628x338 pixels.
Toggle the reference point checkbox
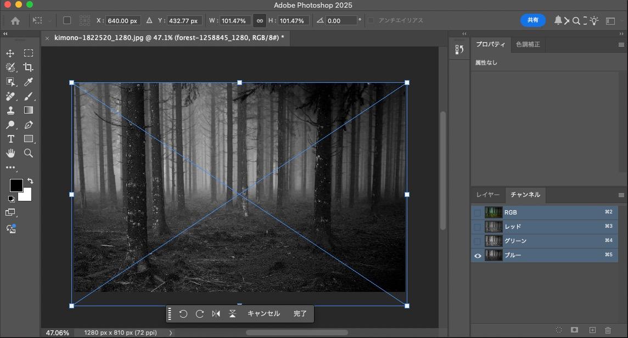pyautogui.click(x=67, y=20)
